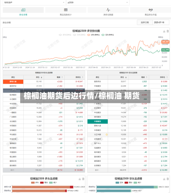The image size is (171, 193).
Task: Click the 22856/-607 teal bar
Action: 114,191
